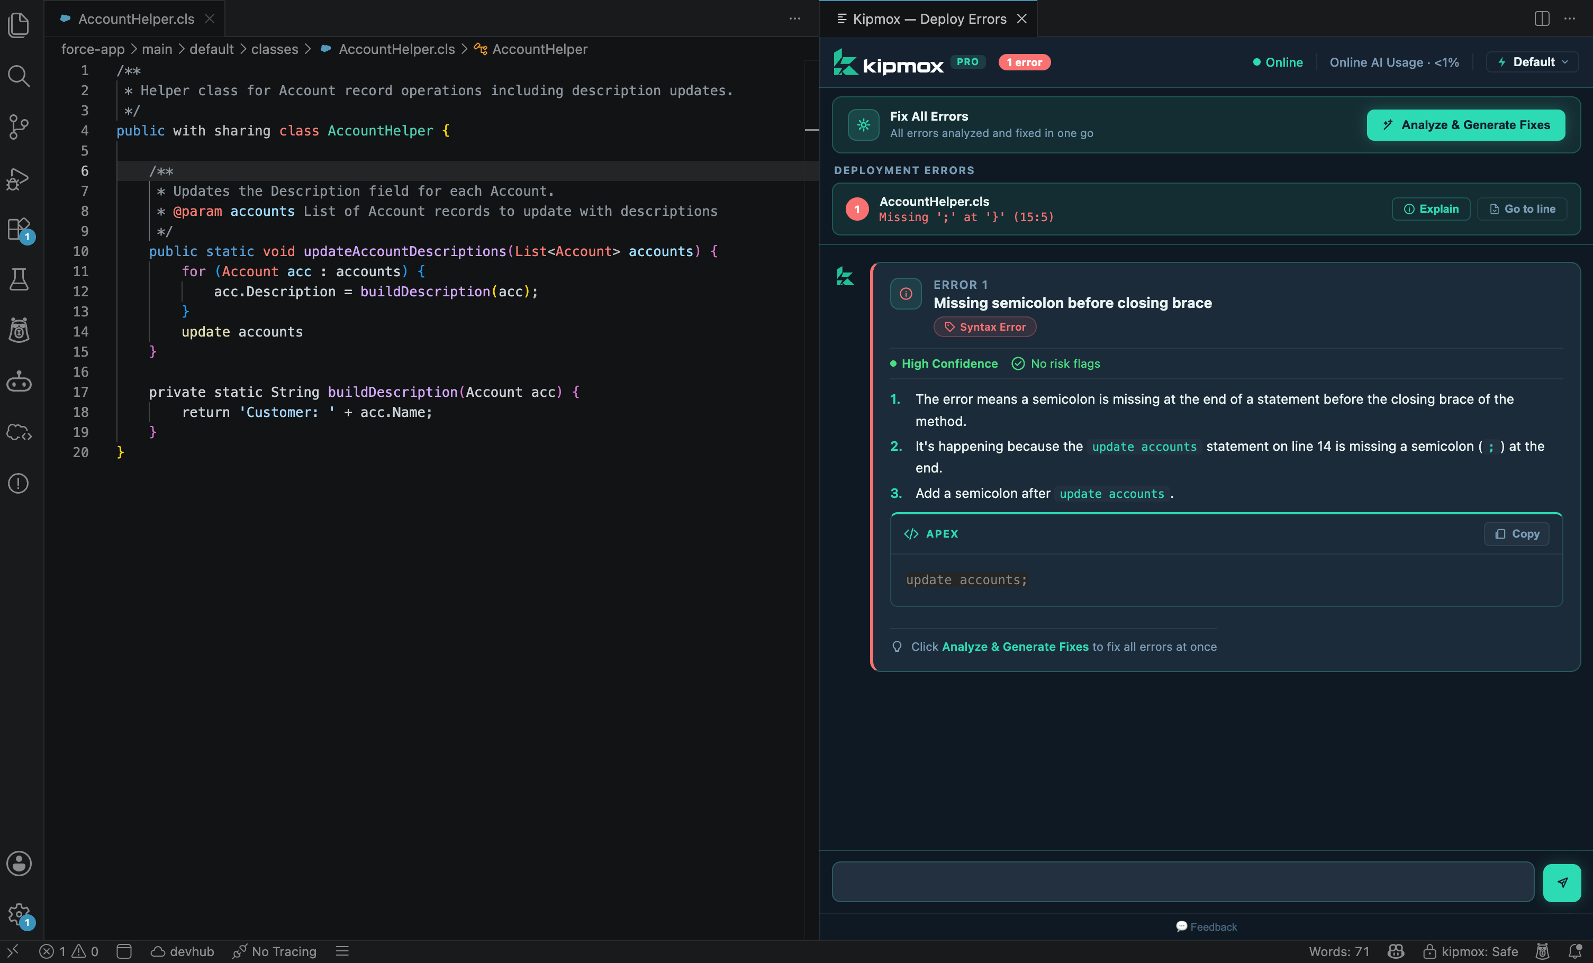Click the split editor layout icon

click(x=1542, y=19)
